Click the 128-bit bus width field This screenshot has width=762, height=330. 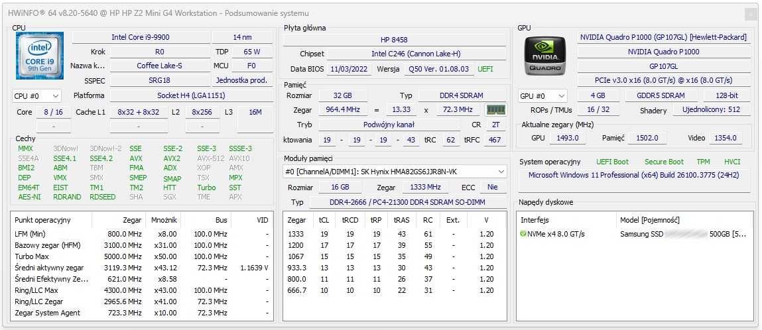point(726,95)
